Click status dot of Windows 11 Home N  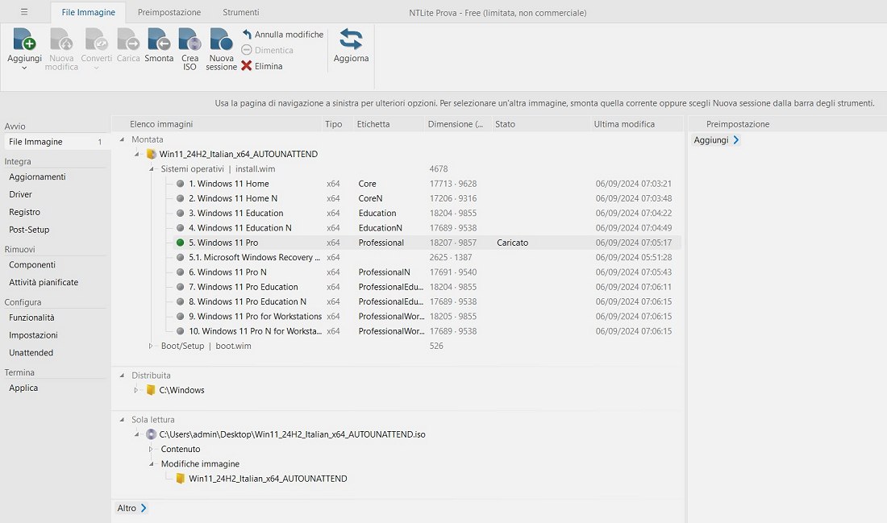tap(181, 198)
